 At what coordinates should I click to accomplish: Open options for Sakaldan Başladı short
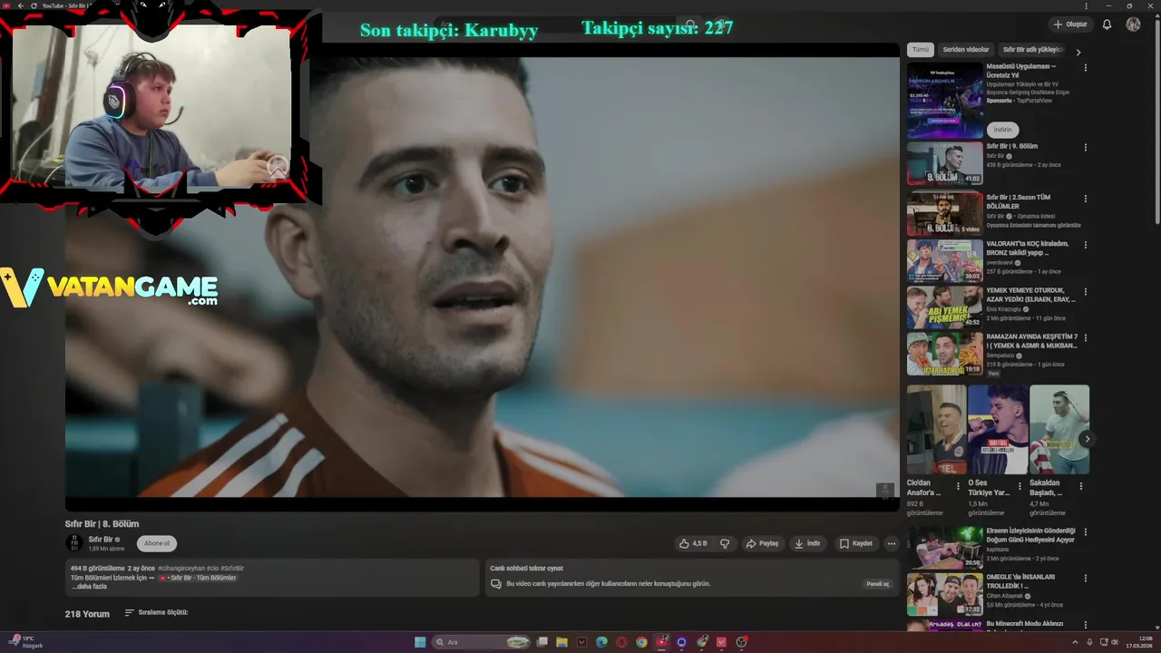(1080, 486)
